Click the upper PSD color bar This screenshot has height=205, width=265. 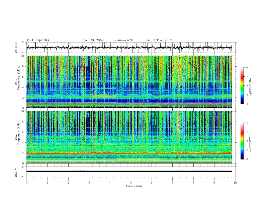[x=242, y=86]
